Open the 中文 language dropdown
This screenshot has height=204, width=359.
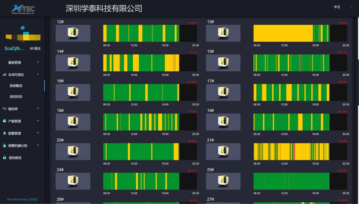click(343, 7)
